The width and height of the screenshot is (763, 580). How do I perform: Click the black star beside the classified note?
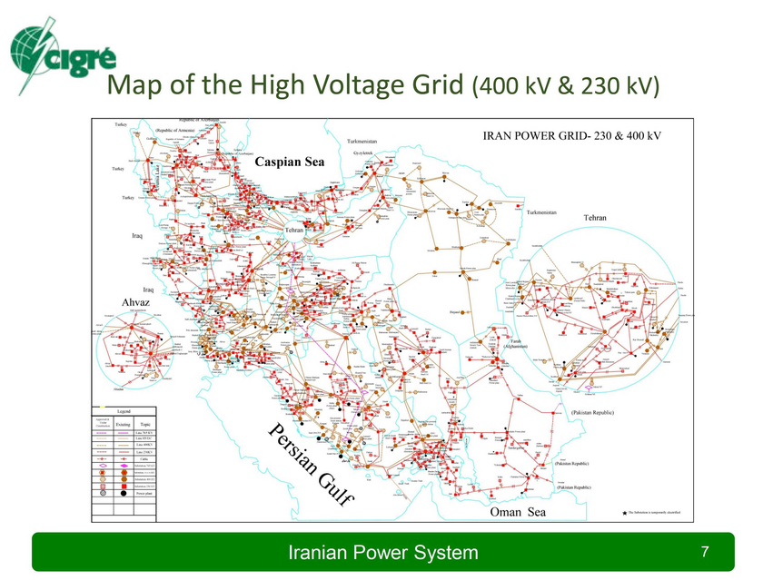(x=625, y=514)
